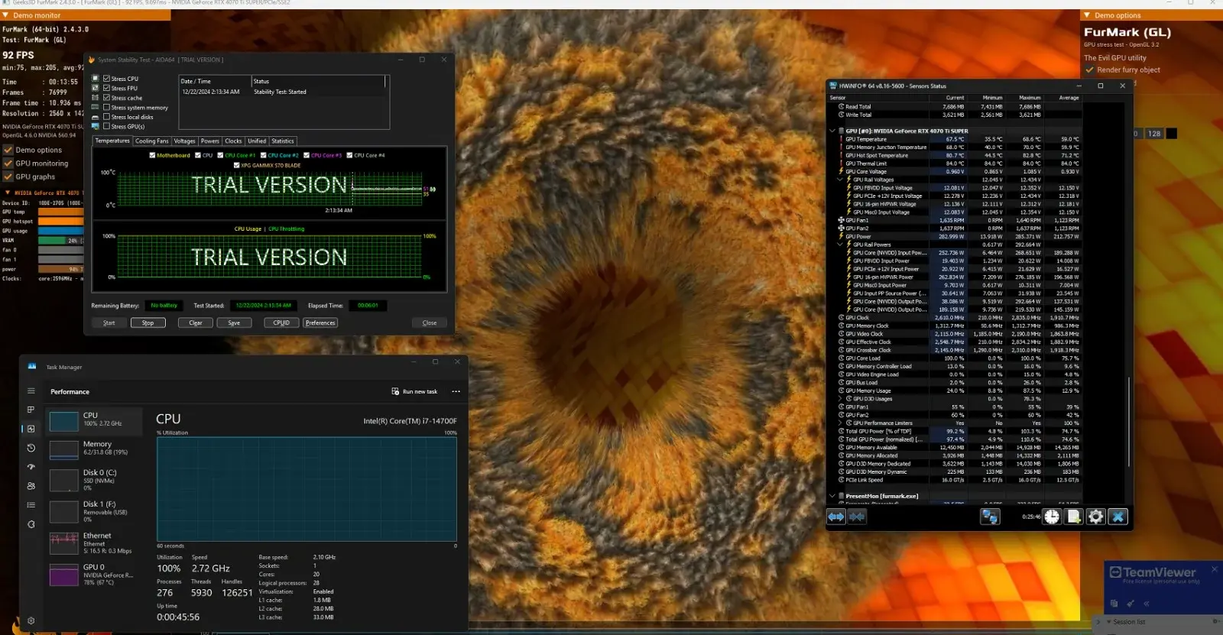Viewport: 1223px width, 635px height.
Task: Start HWiNFO sensor logging to file
Action: (1074, 517)
